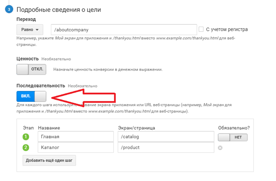This screenshot has height=181, width=276.
Task: Click the 'Подробные сведения о цели' heading
Action: pyautogui.click(x=59, y=9)
